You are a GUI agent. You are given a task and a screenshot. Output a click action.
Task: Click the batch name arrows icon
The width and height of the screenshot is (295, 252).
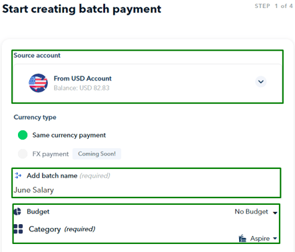(x=18, y=176)
